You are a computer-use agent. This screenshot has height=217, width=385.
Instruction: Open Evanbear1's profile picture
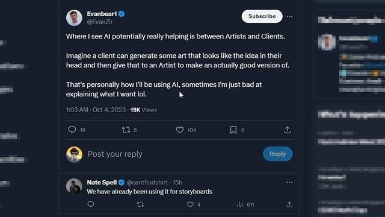pos(74,17)
